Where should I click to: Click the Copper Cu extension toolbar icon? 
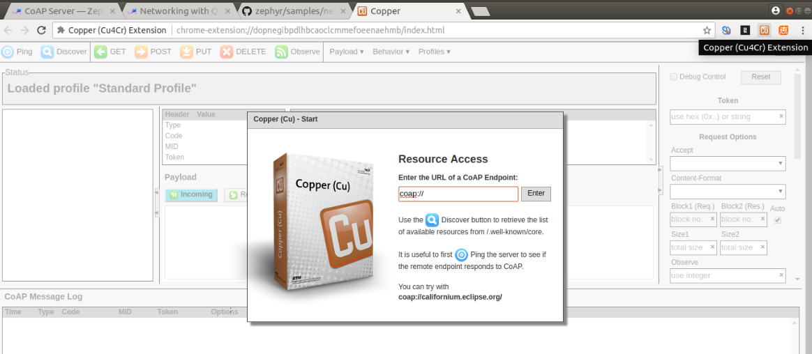click(765, 31)
